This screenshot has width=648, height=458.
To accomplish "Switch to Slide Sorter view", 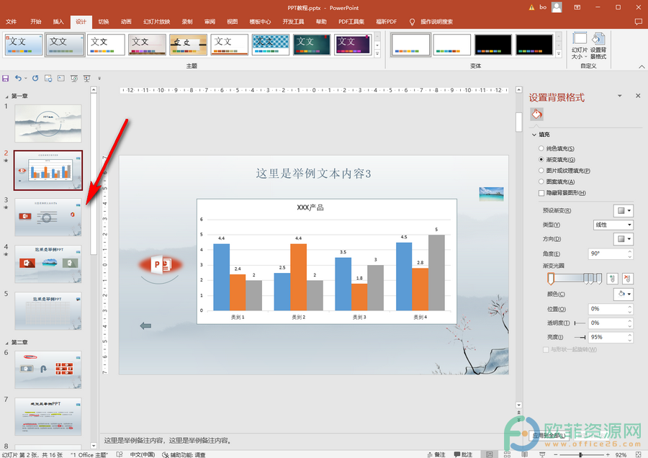I will click(507, 454).
